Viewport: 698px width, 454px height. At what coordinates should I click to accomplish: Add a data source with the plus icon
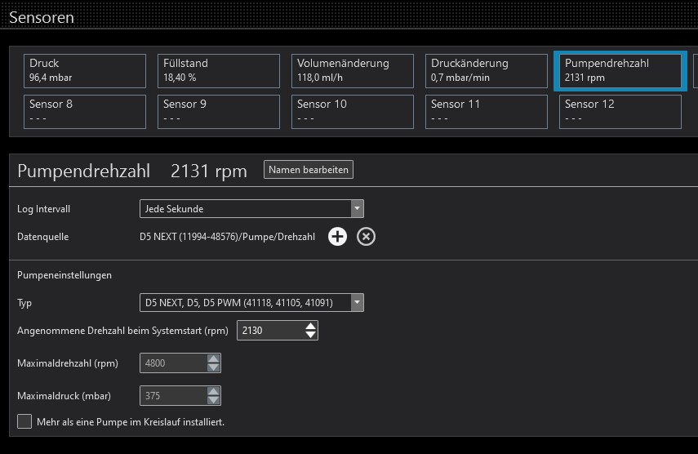pos(337,236)
